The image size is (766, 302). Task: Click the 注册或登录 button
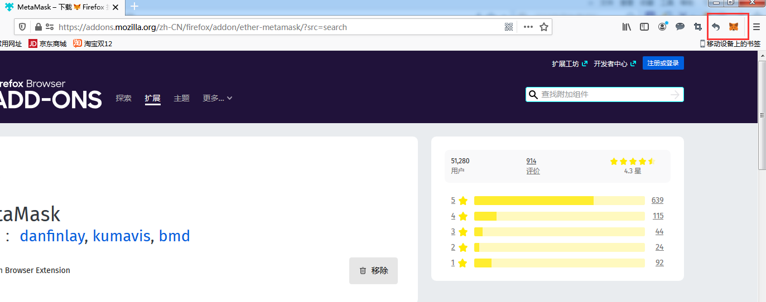pyautogui.click(x=663, y=64)
